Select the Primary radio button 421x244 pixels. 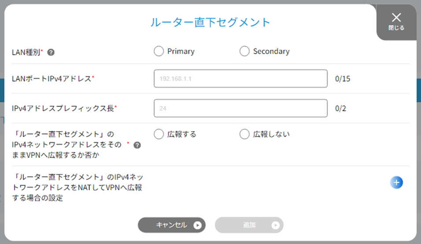click(x=159, y=51)
